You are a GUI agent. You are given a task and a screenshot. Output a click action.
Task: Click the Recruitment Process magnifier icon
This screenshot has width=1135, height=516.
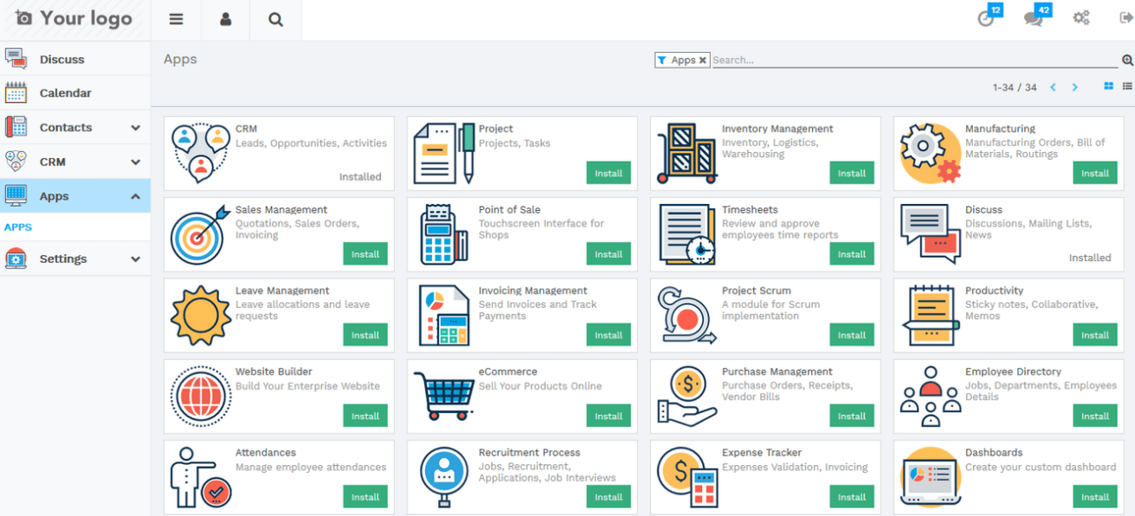(444, 479)
